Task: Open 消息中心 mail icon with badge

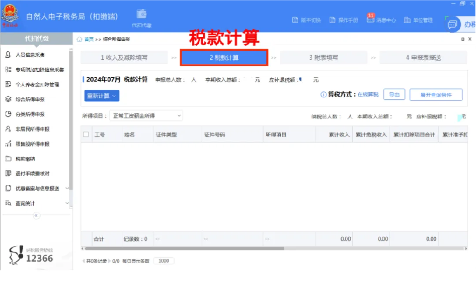Action: [x=370, y=19]
